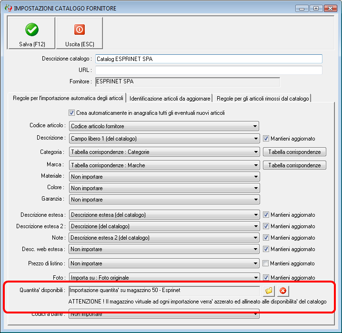Click the empty URL input field

click(x=209, y=70)
